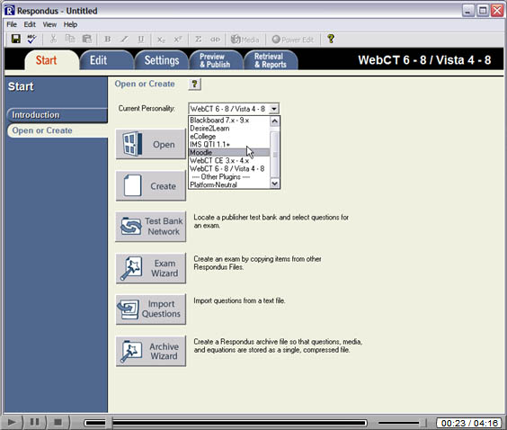This screenshot has width=507, height=430.
Task: Minimize the Respondus window
Action: pos(467,11)
